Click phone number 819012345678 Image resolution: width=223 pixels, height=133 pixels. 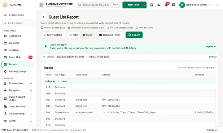click(204, 112)
